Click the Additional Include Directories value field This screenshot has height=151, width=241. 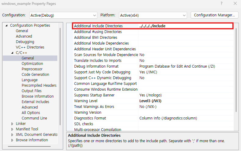[x=185, y=26]
